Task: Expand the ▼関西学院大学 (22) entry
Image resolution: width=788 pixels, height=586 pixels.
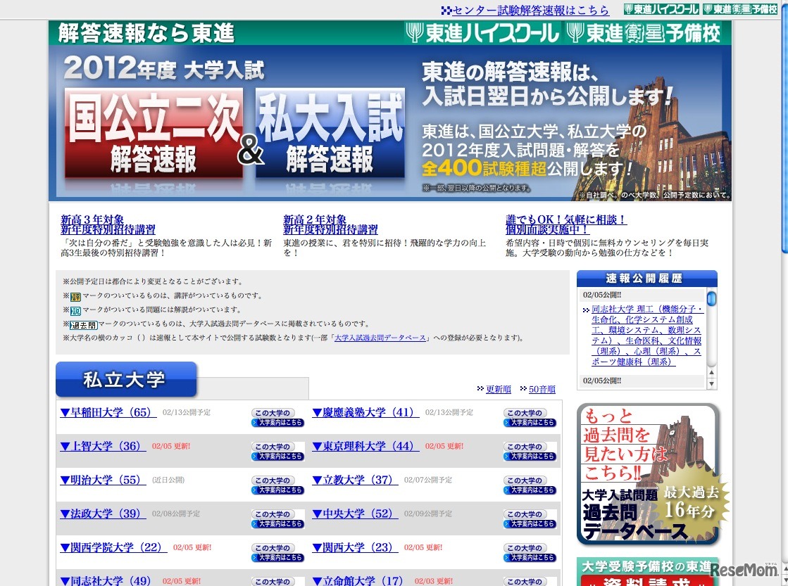Action: point(113,547)
